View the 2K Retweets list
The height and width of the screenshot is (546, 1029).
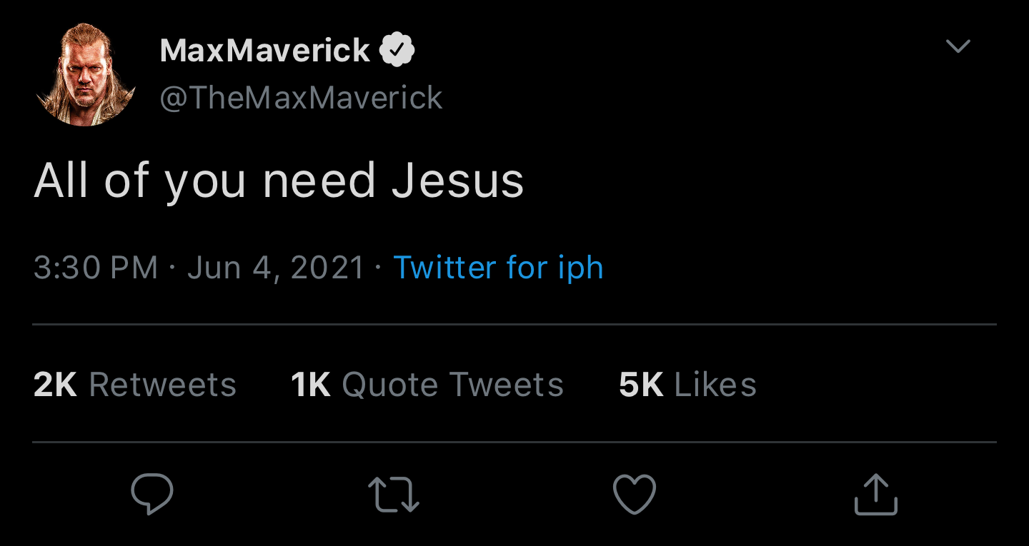(134, 384)
